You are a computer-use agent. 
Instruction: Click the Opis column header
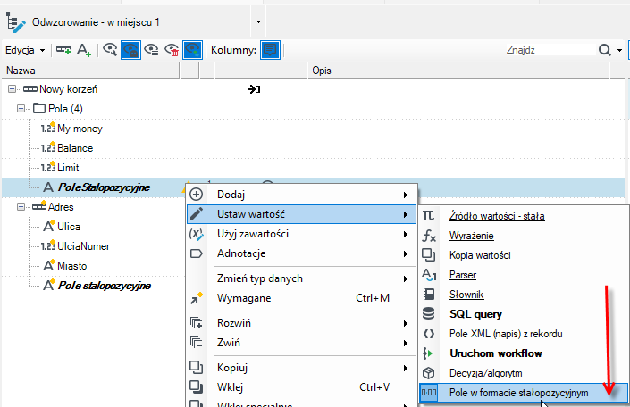458,71
